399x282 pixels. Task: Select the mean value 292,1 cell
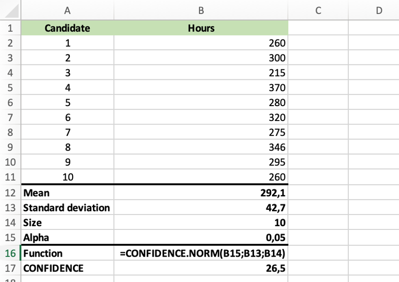pyautogui.click(x=201, y=193)
